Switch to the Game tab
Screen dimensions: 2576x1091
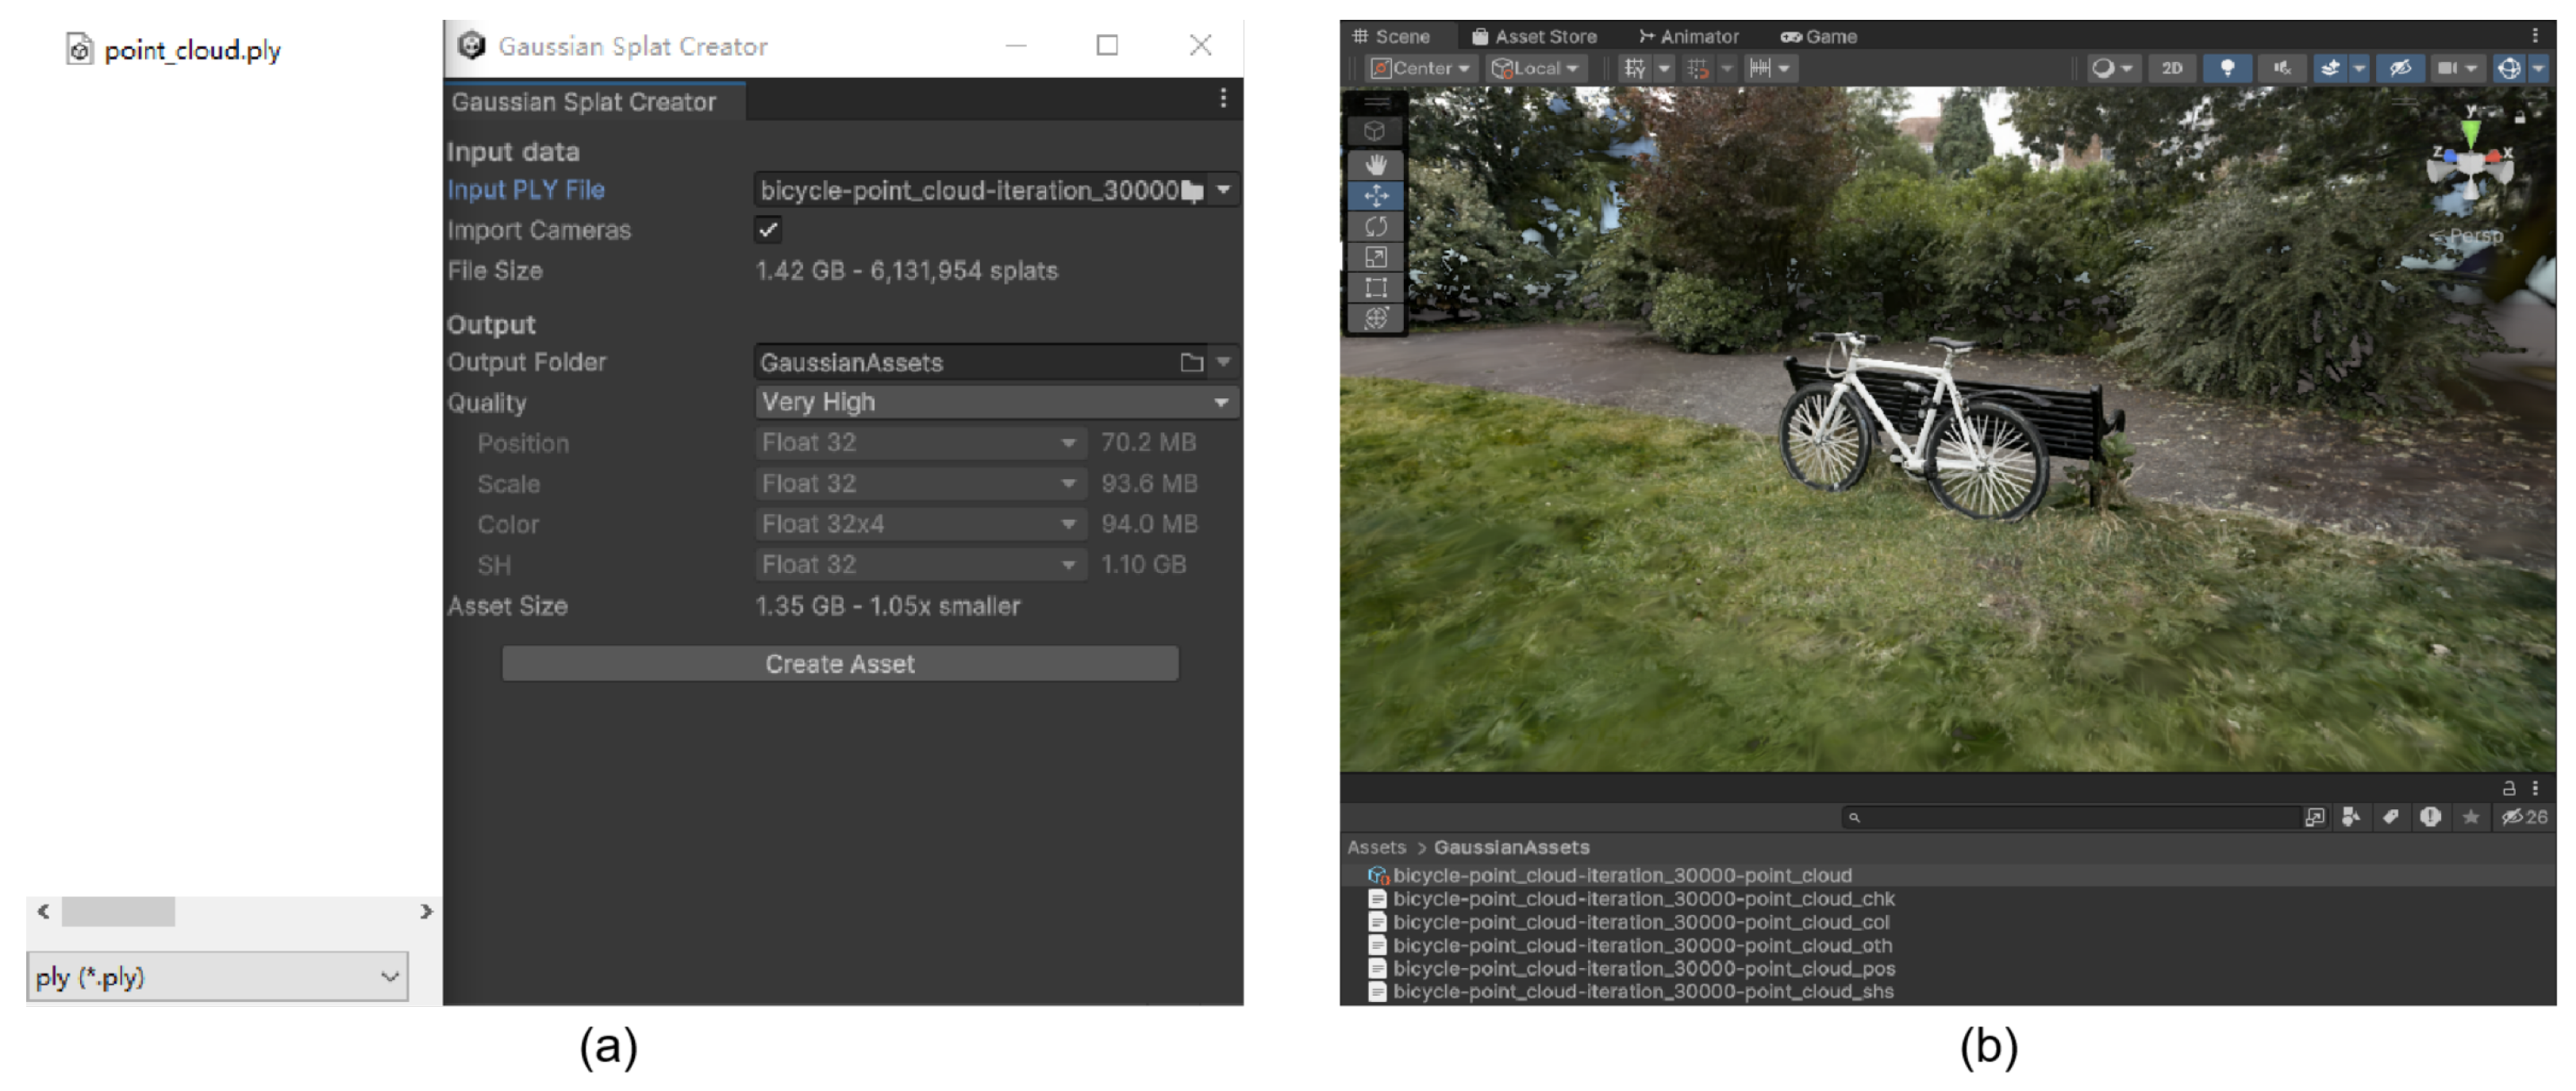click(1818, 36)
